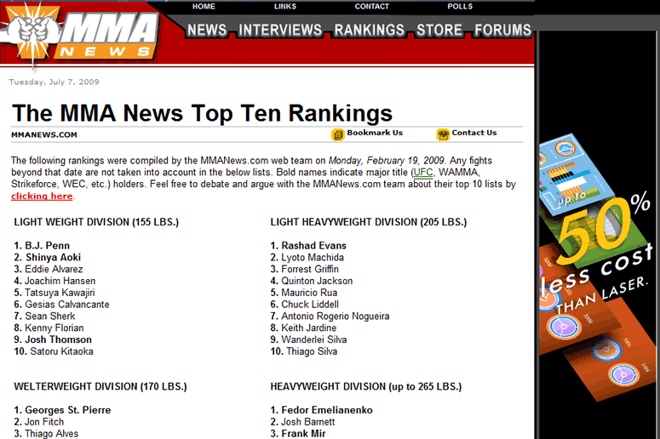This screenshot has width=660, height=439.
Task: Click the Contact Us text link
Action: pos(474,133)
